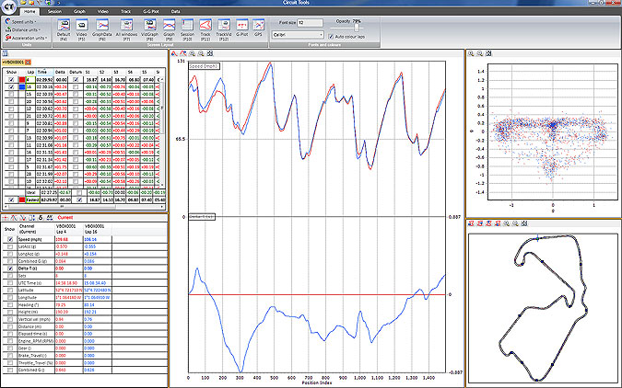
Task: Expand the Acceleration units dropdown
Action: click(x=26, y=38)
